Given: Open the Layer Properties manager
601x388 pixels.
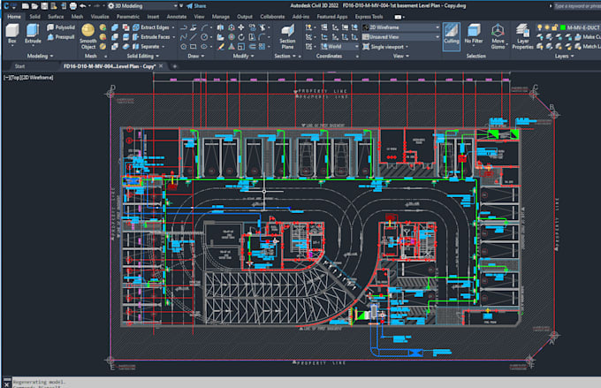Looking at the screenshot, I should point(522,36).
